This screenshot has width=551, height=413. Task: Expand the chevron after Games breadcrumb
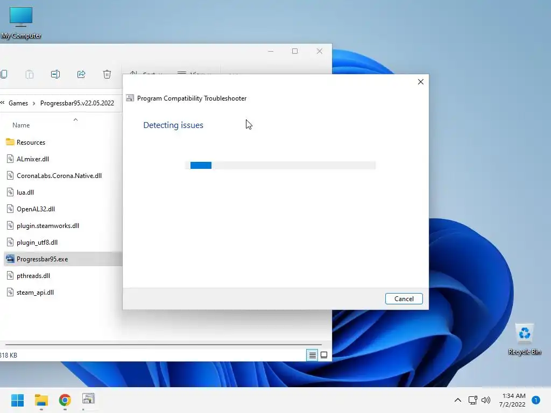click(x=34, y=103)
